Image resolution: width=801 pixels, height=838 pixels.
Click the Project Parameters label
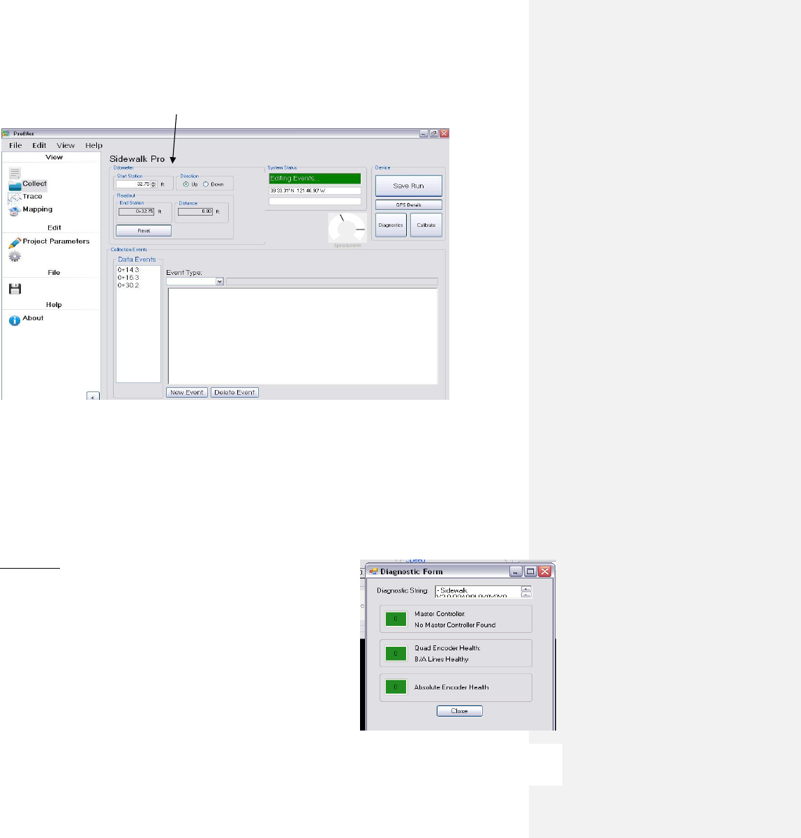pos(56,241)
